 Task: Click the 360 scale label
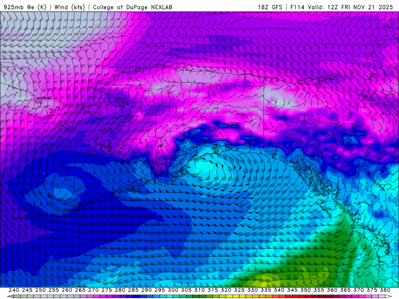pos(332,290)
